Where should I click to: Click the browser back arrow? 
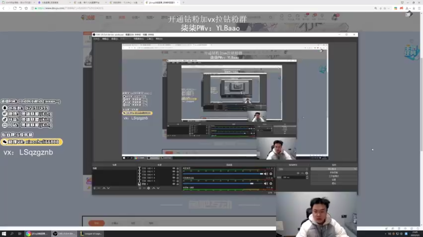pos(4,8)
